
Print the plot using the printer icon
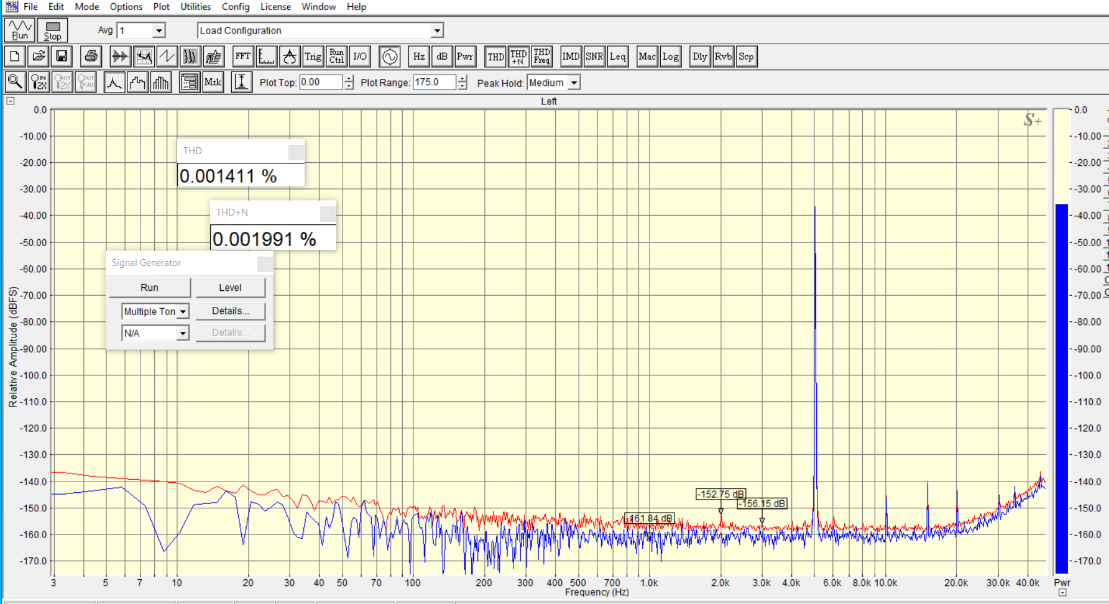click(x=91, y=57)
